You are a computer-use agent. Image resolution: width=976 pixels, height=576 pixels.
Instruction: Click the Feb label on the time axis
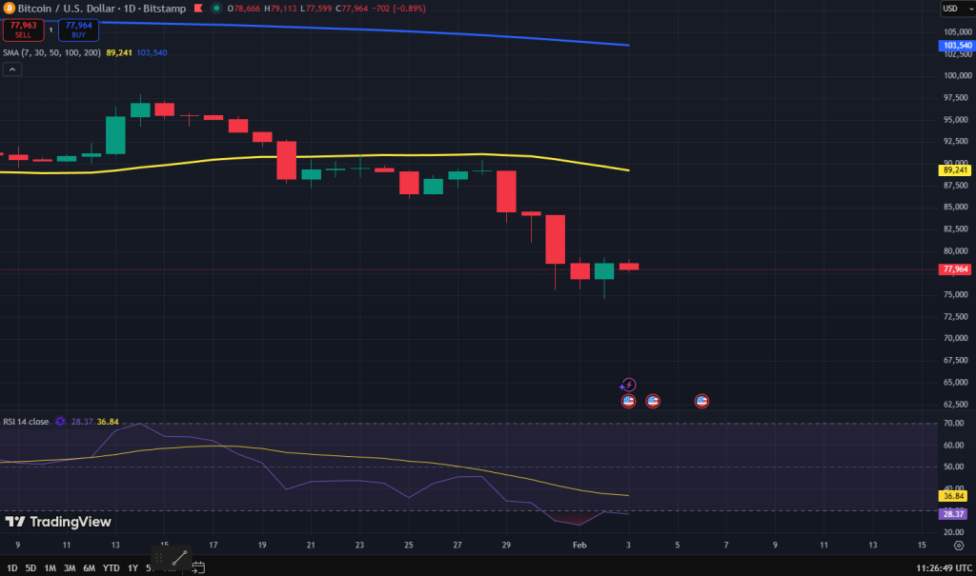579,545
